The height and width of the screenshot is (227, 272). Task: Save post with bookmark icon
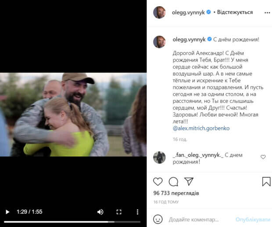pyautogui.click(x=266, y=181)
